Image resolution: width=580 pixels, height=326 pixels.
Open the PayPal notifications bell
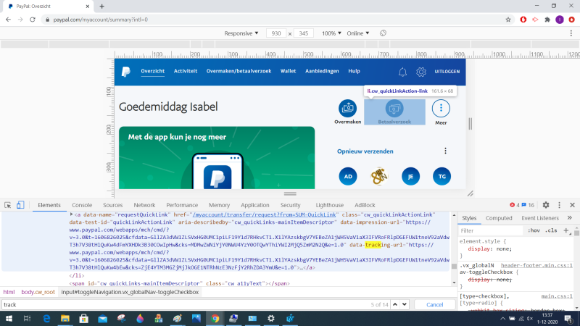point(402,72)
